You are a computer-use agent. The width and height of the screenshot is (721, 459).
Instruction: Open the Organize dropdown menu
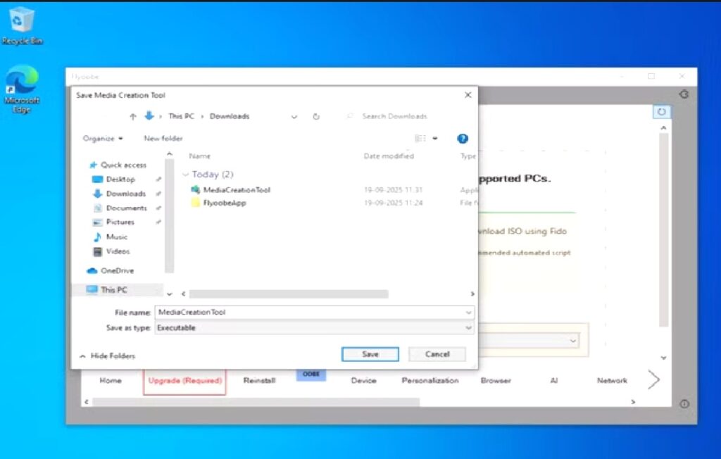[x=103, y=139]
